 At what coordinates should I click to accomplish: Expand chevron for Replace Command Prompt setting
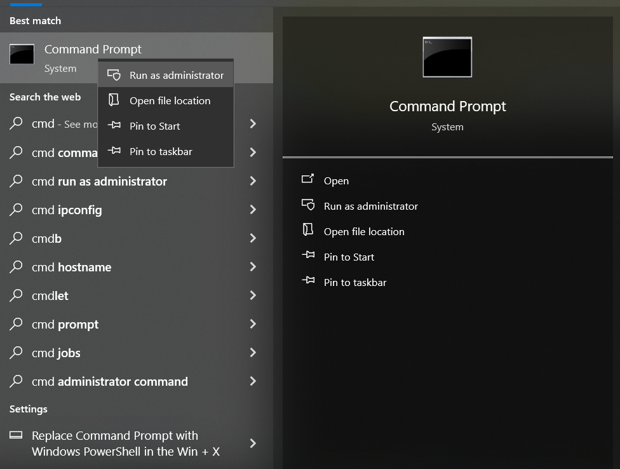[253, 444]
